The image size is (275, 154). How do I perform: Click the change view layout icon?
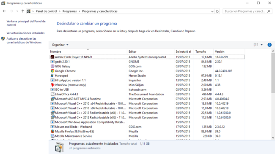point(256,45)
